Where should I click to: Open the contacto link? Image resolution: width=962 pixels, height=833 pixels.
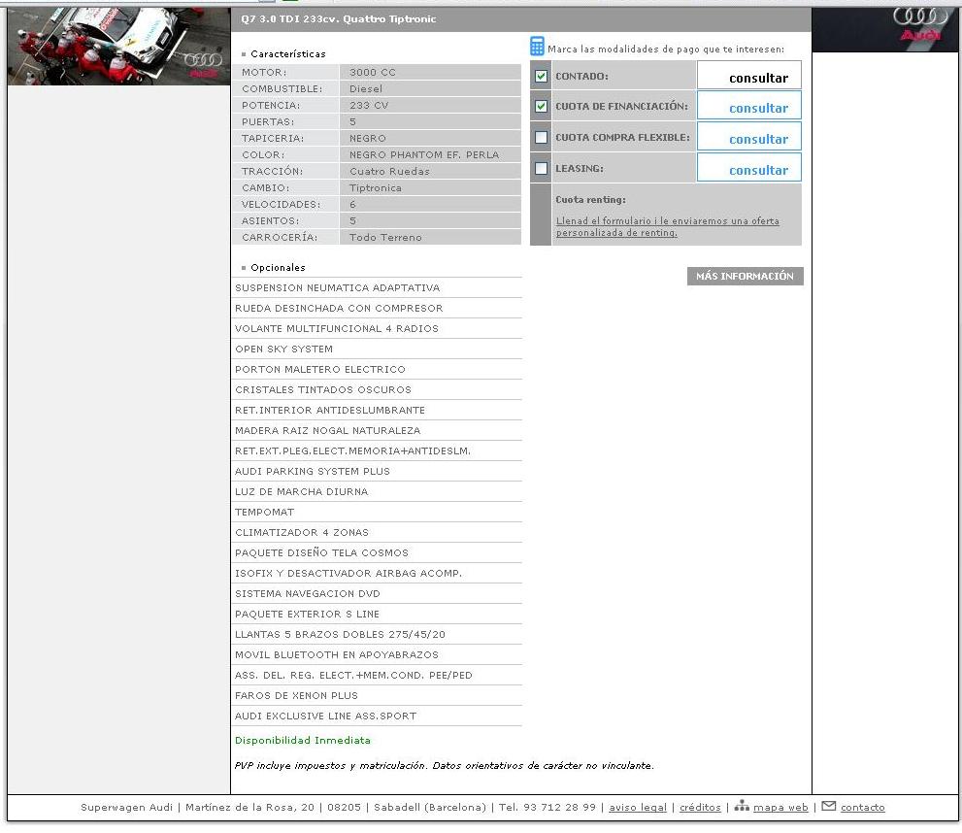click(863, 807)
